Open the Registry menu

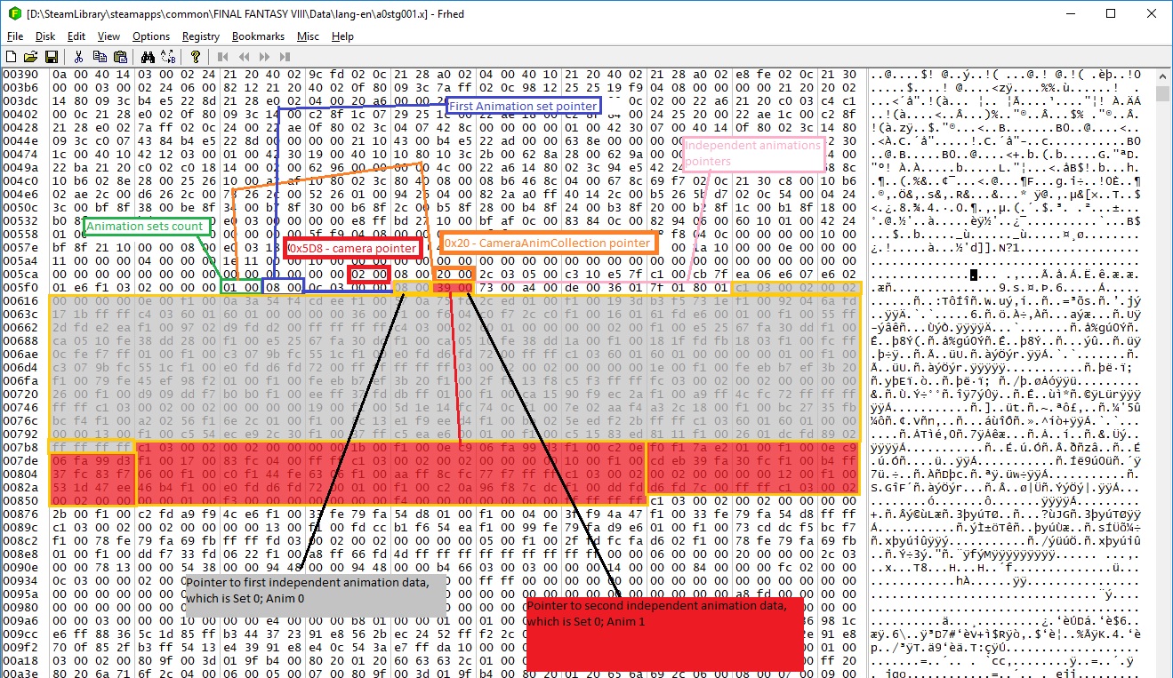pos(201,36)
